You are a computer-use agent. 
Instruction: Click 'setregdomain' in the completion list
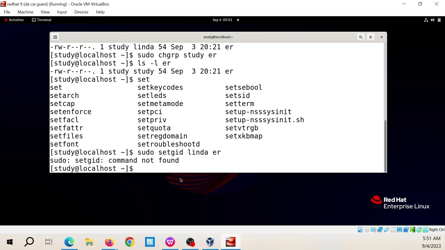(162, 136)
